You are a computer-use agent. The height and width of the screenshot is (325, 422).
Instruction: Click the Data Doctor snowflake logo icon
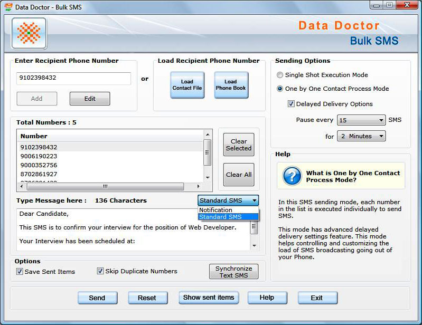(x=29, y=33)
